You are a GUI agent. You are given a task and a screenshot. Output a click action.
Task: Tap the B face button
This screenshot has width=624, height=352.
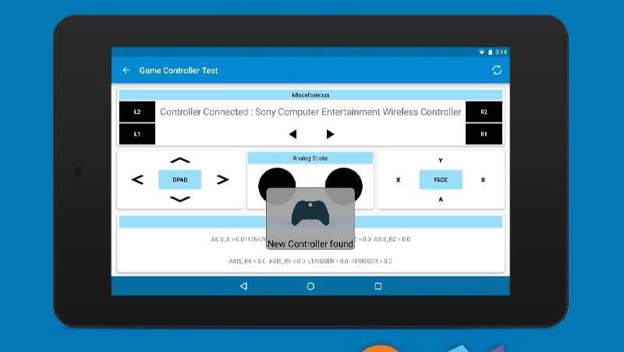click(x=483, y=180)
